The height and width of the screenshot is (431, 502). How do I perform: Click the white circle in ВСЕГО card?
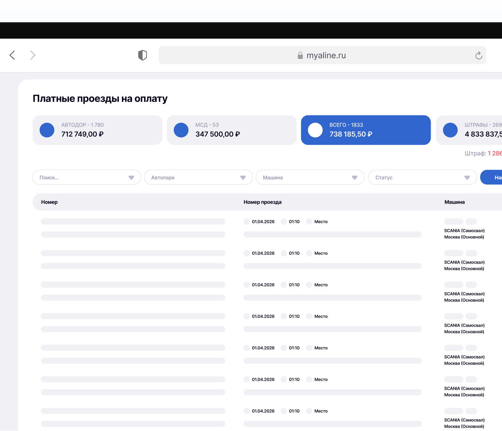coord(315,130)
